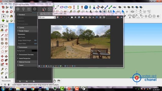Viewport: 162px width, 91px height.
Task: Open the Windows Explorer folder in taskbar
Action: (18, 89)
